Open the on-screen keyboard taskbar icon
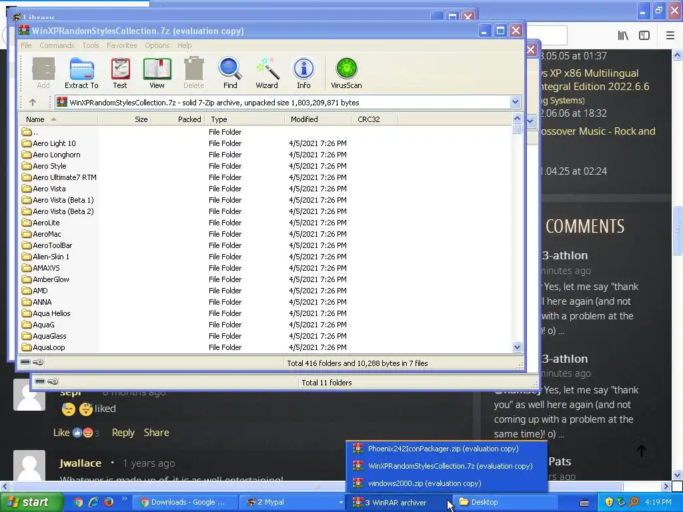683x512 pixels. [584, 503]
